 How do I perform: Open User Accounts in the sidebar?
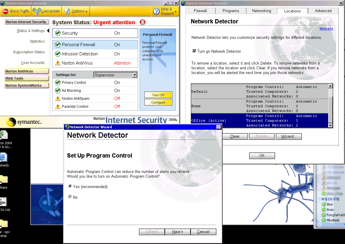coord(33,63)
